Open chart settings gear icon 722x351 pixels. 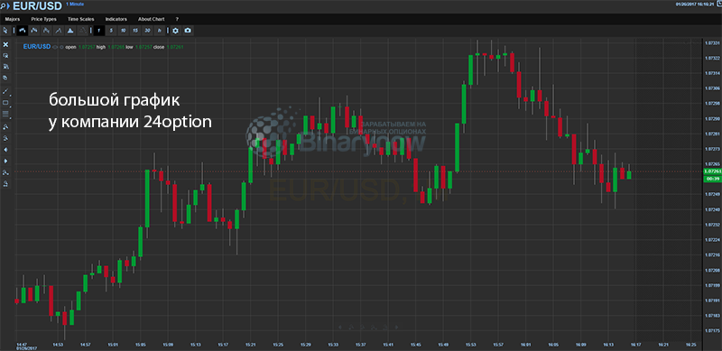[x=175, y=31]
